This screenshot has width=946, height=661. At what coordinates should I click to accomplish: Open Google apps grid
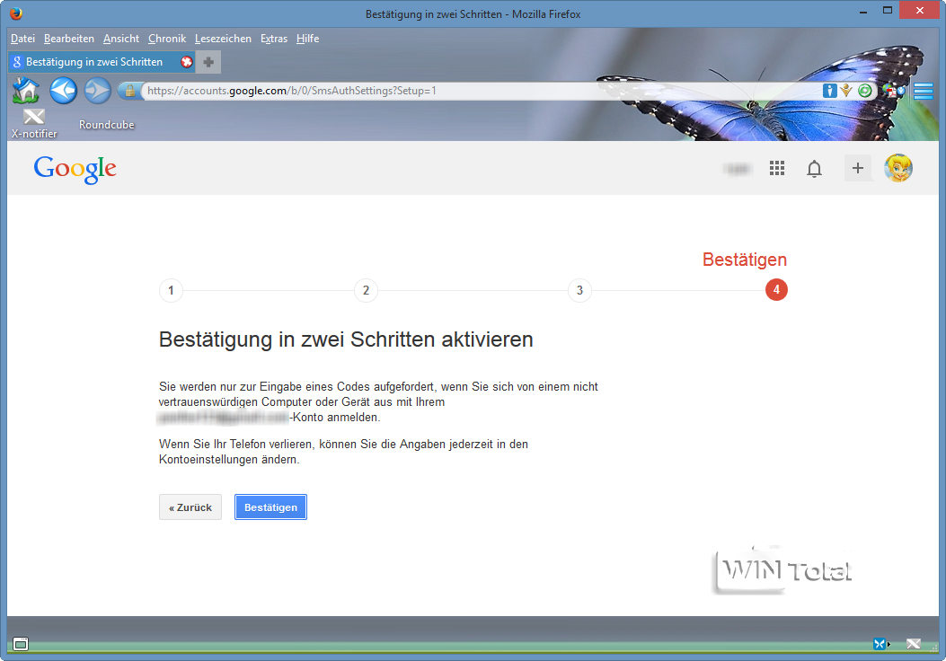tap(777, 168)
